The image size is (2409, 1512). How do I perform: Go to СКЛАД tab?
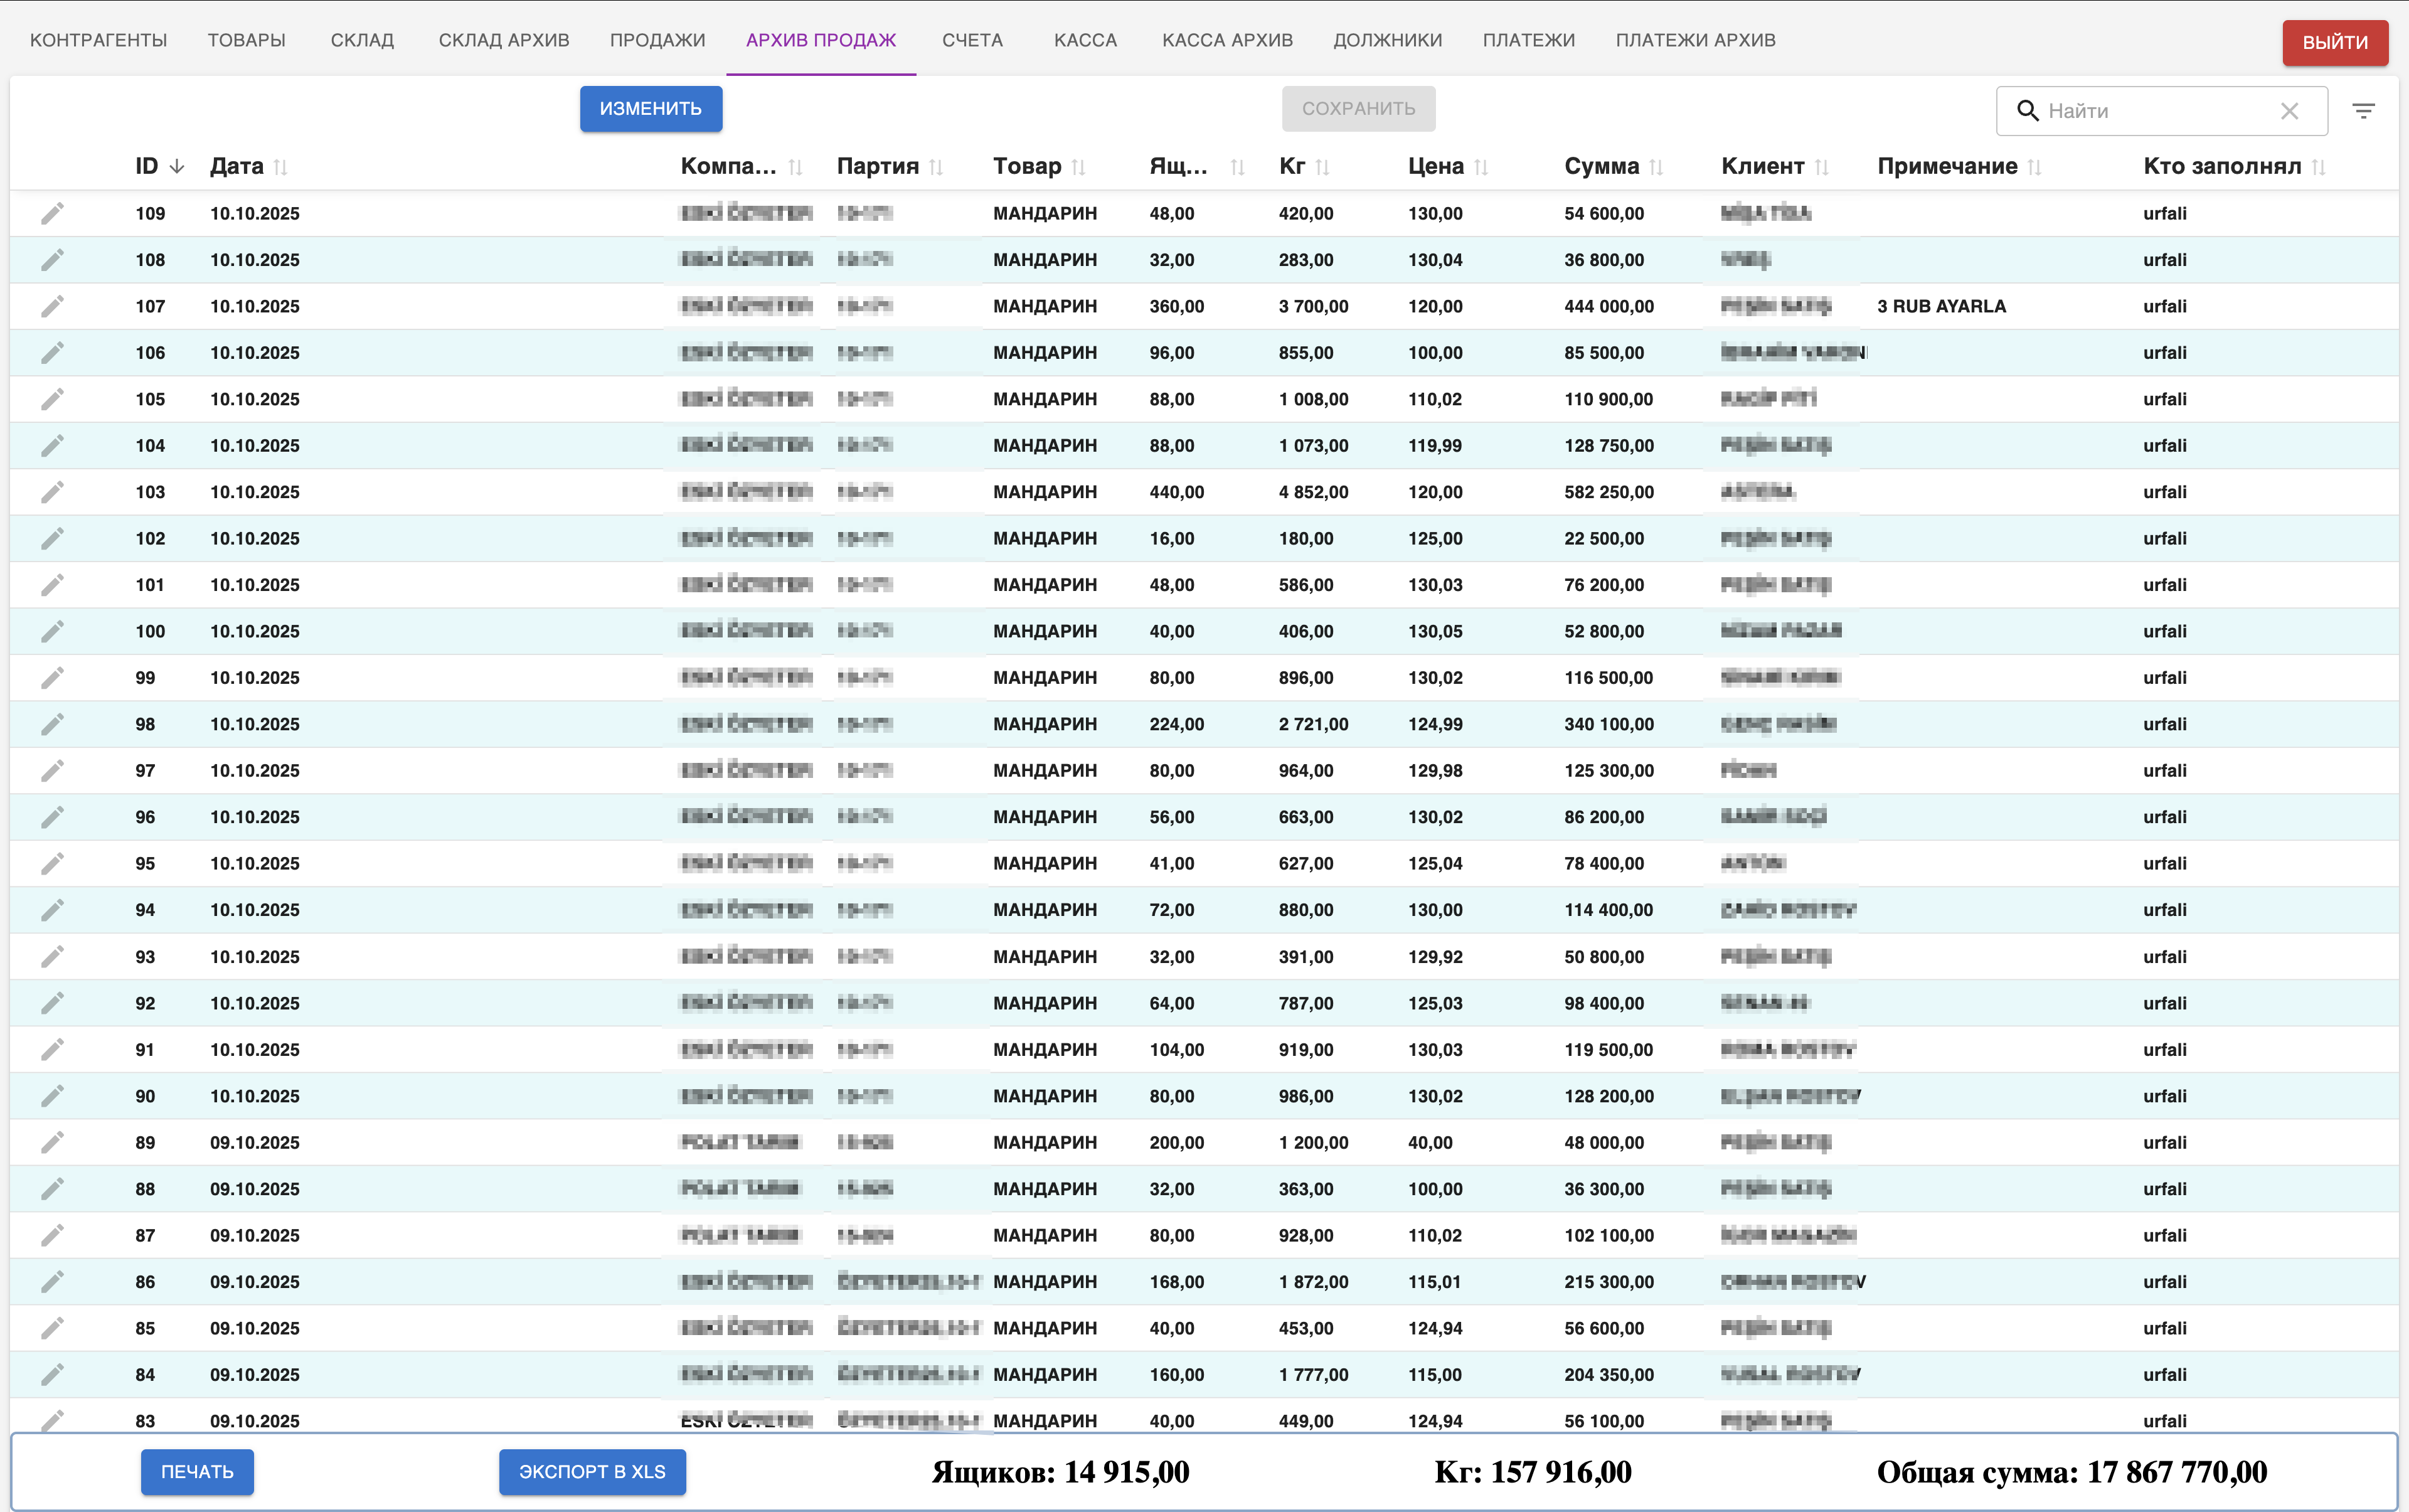(362, 40)
